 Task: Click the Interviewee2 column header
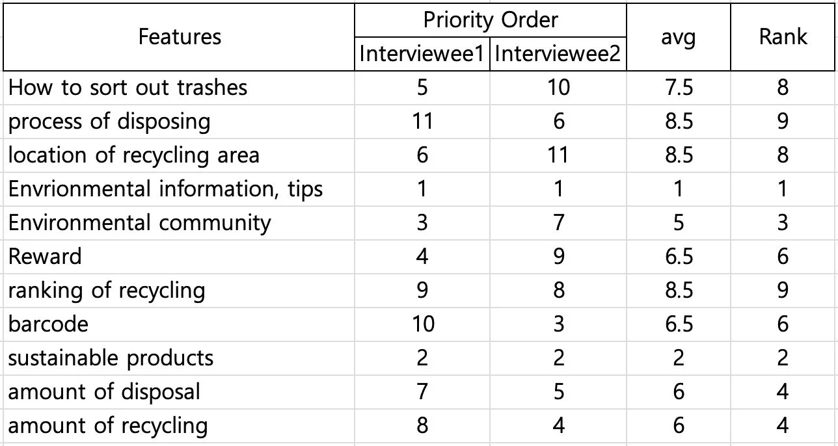click(x=559, y=54)
